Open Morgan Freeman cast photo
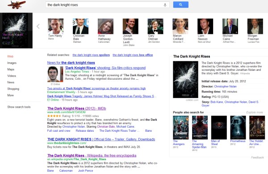Screen dimensions: 268x174 pos(255,26)
